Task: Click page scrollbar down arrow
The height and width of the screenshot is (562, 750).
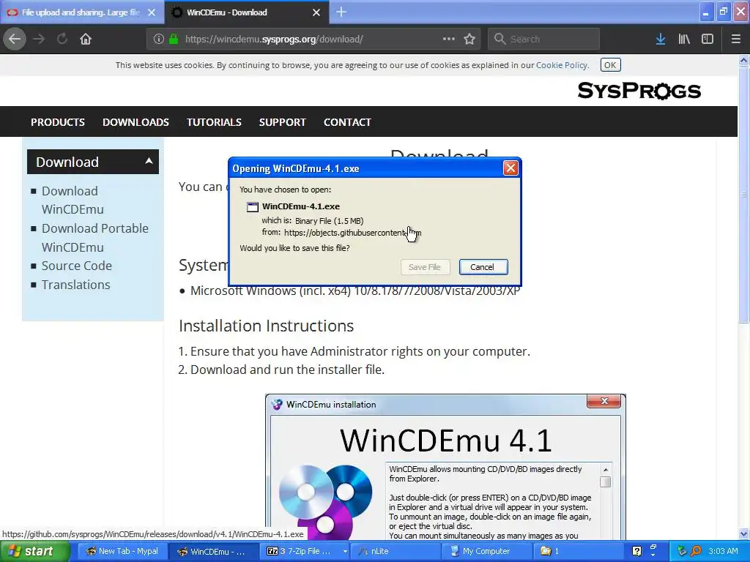Action: [744, 533]
